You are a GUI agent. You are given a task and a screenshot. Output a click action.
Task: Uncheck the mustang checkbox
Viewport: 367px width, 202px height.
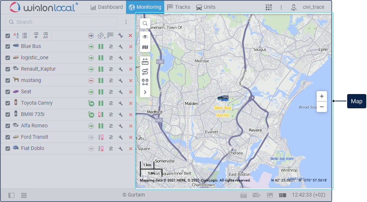(8, 81)
